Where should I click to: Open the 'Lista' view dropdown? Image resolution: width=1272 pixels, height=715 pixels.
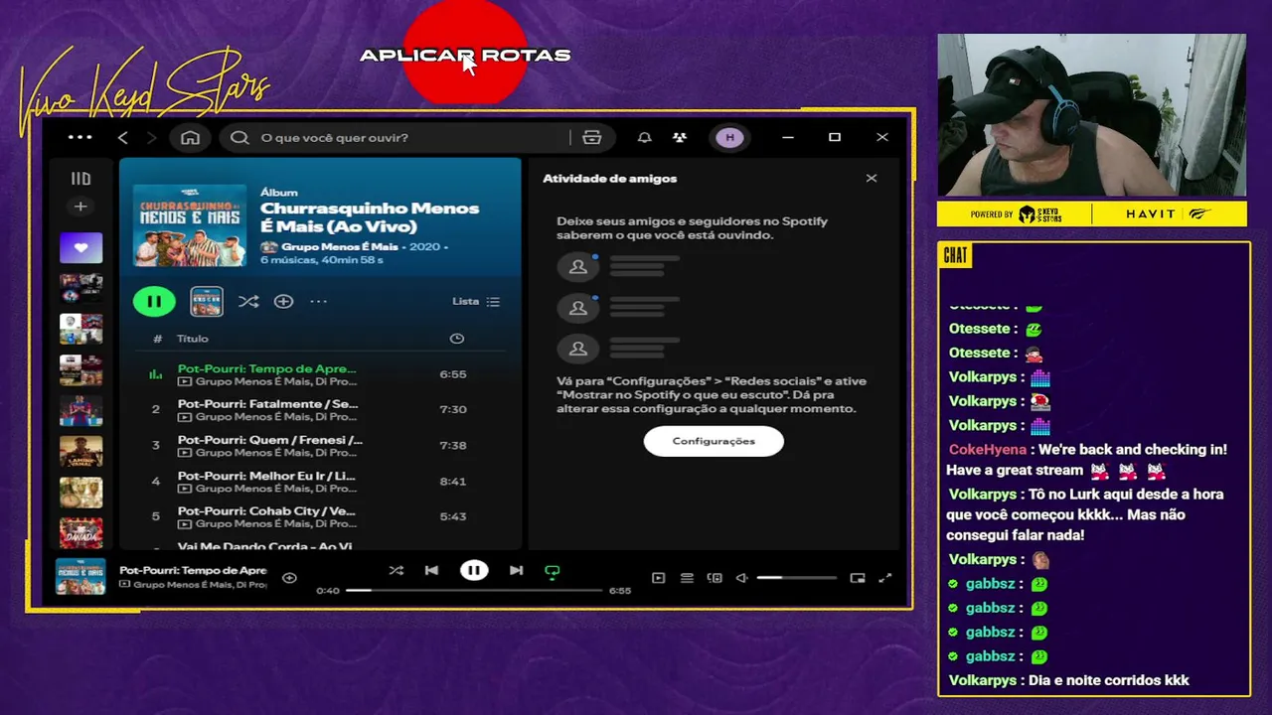tap(476, 301)
